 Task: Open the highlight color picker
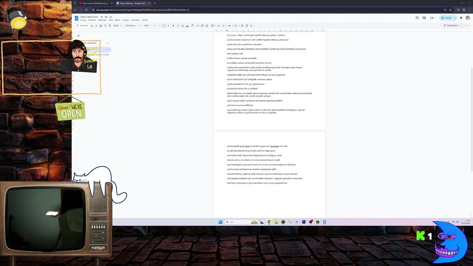click(192, 25)
